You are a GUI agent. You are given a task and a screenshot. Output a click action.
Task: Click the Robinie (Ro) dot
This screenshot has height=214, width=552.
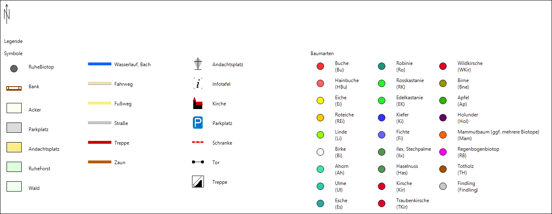382,66
